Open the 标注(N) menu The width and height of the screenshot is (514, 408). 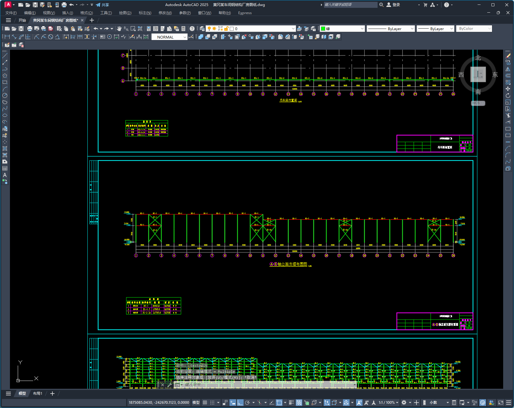point(145,13)
